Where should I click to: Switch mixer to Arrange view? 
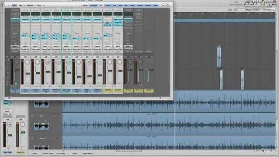click(93, 6)
